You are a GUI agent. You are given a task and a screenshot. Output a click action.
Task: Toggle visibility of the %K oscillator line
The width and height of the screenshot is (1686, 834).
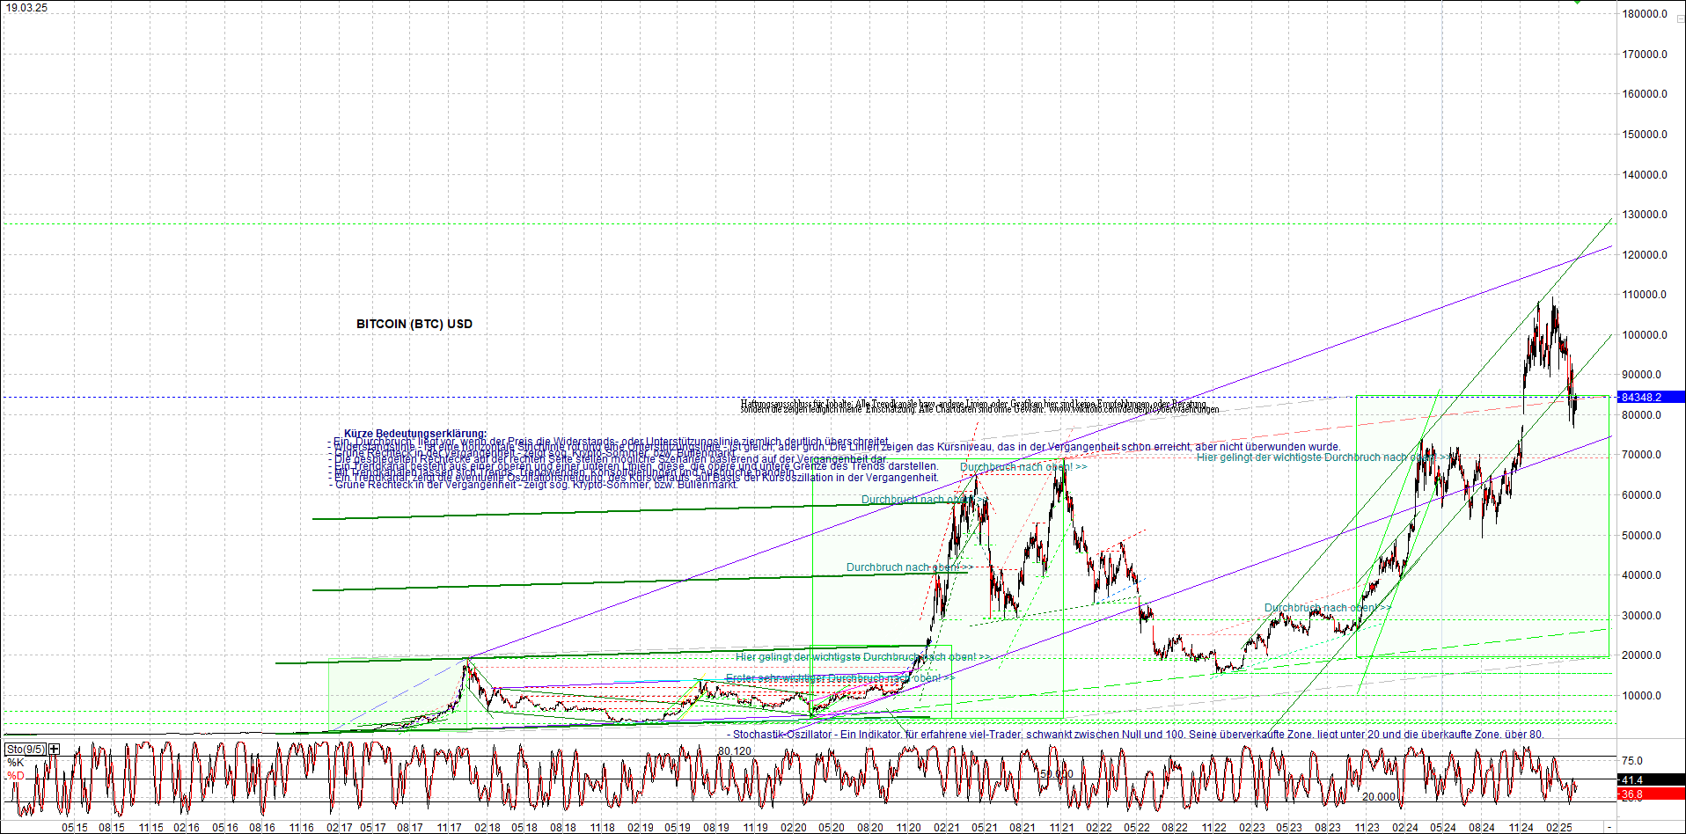(x=15, y=764)
